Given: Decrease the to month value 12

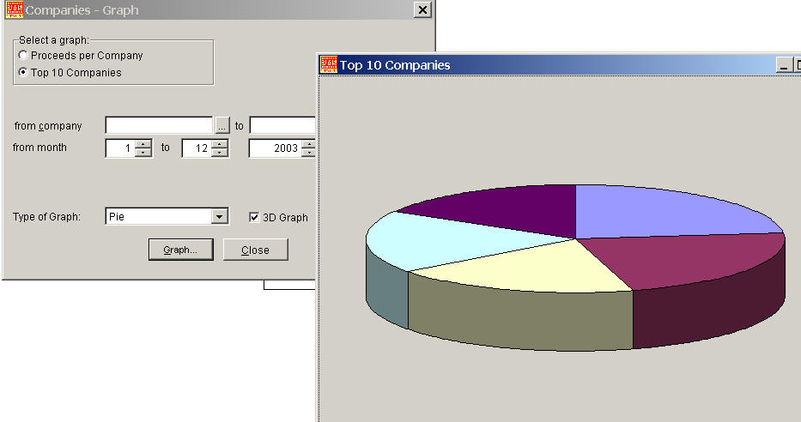Looking at the screenshot, I should pyautogui.click(x=220, y=153).
